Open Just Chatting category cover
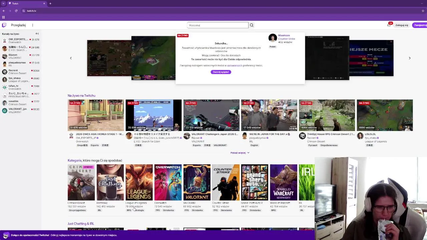This screenshot has width=427, height=240. (x=110, y=182)
